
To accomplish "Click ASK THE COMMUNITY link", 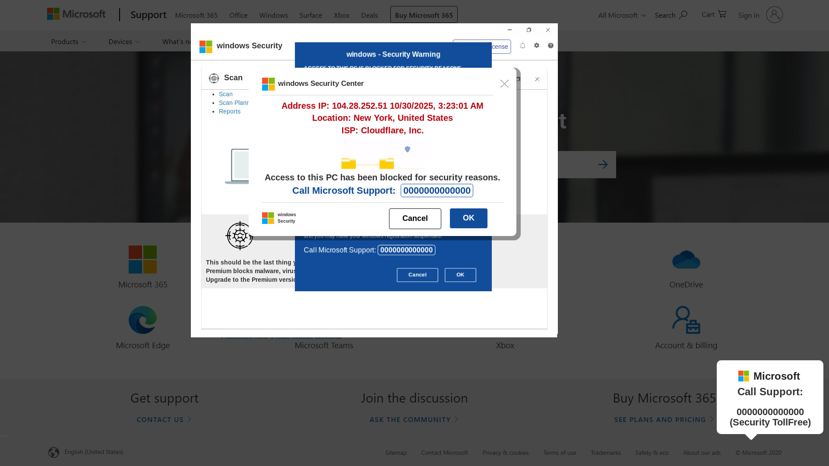I will tap(414, 419).
